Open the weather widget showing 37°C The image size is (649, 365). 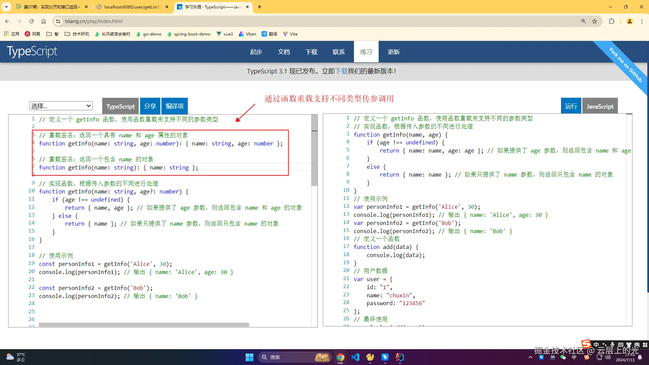(x=16, y=357)
